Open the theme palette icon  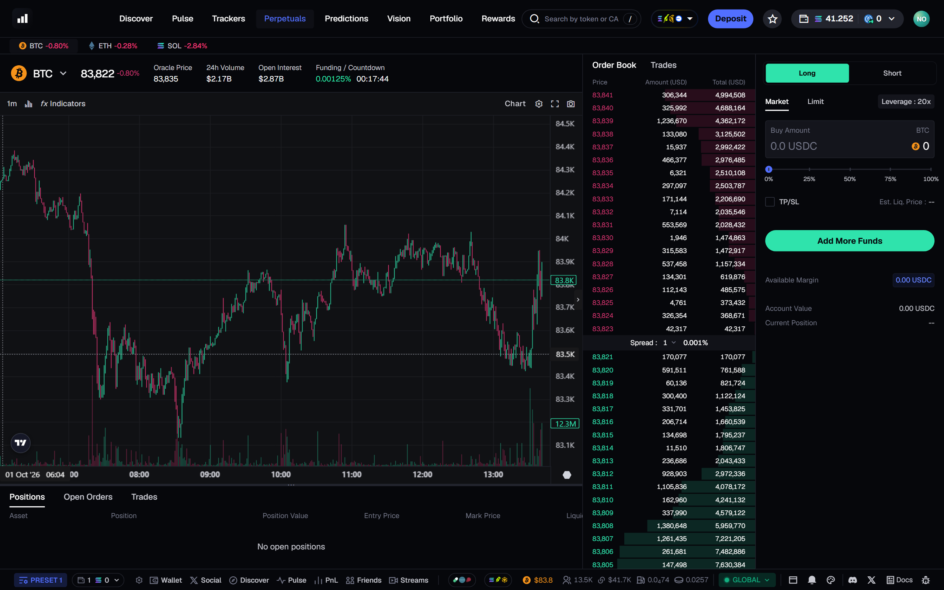831,580
